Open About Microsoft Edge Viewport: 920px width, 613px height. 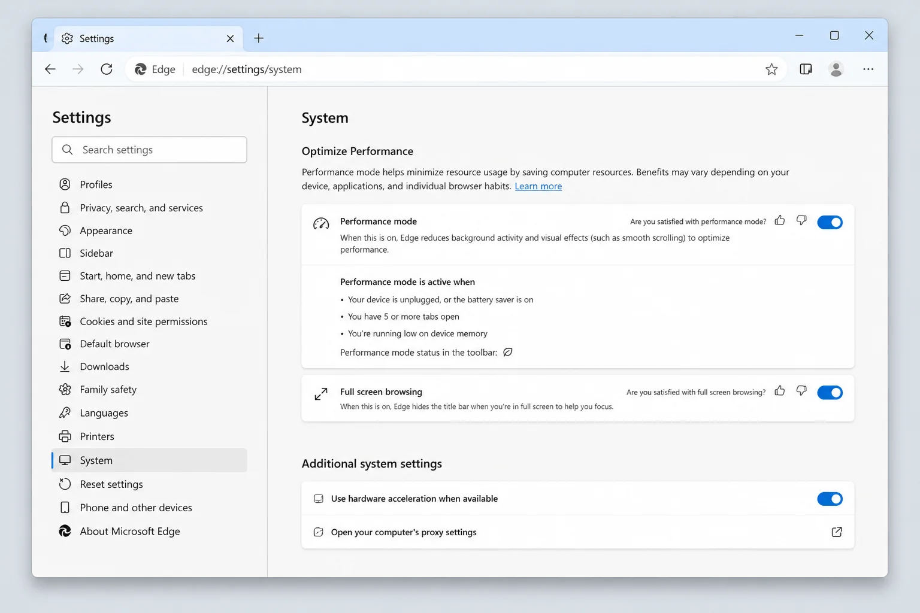[149, 532]
